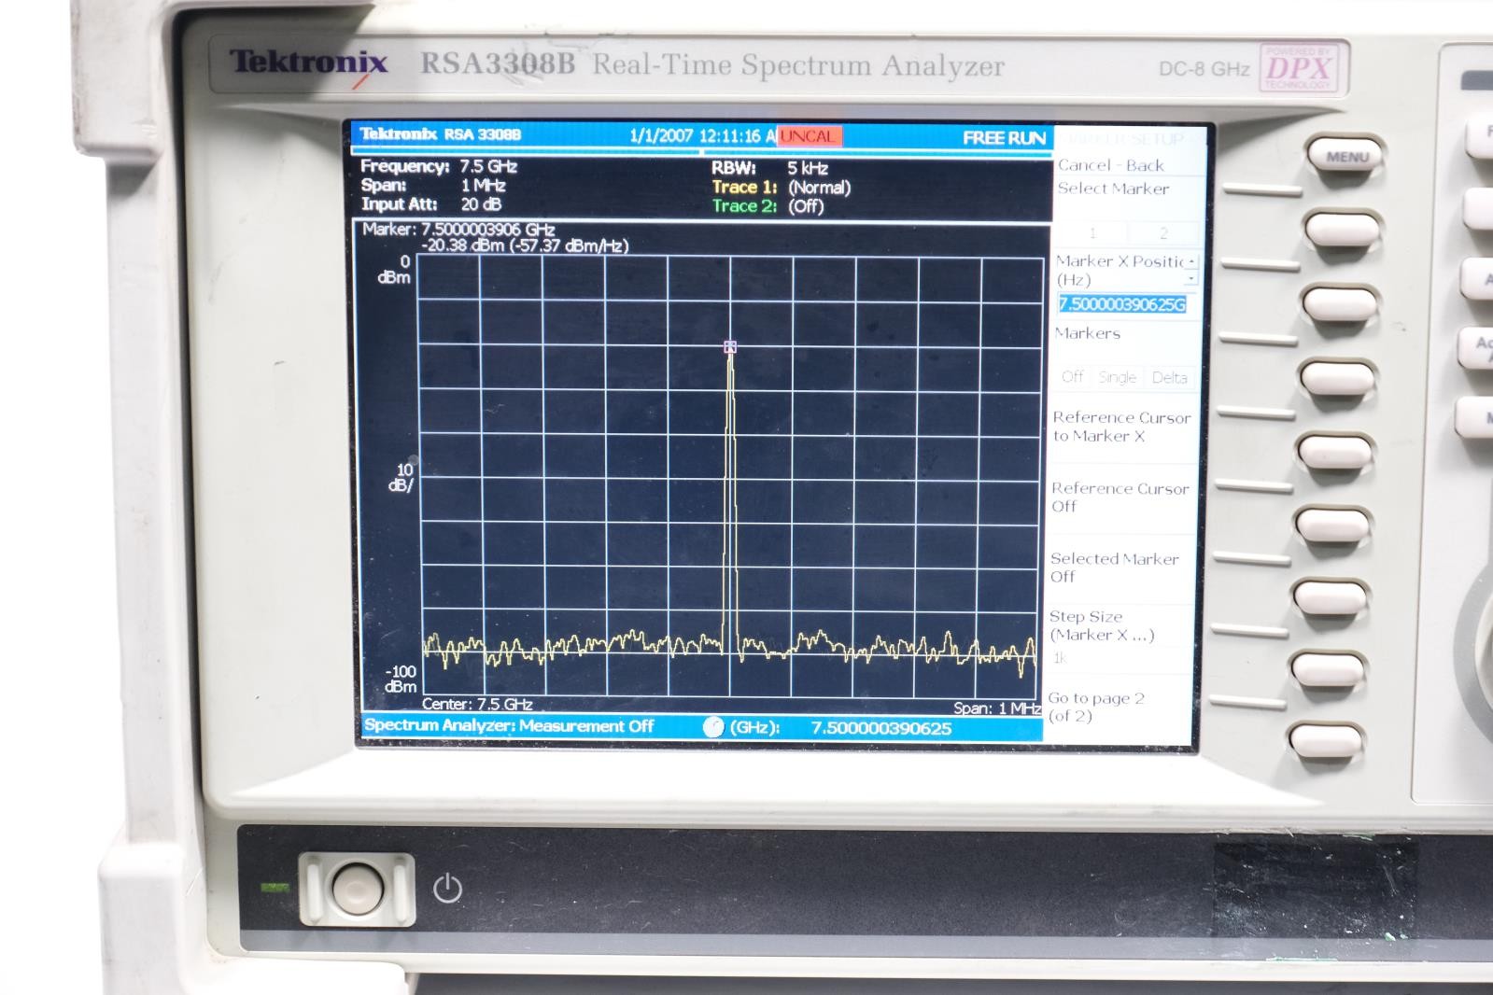
Task: Click the on-screen Tektronix RSA 3308B title
Action: 441,134
